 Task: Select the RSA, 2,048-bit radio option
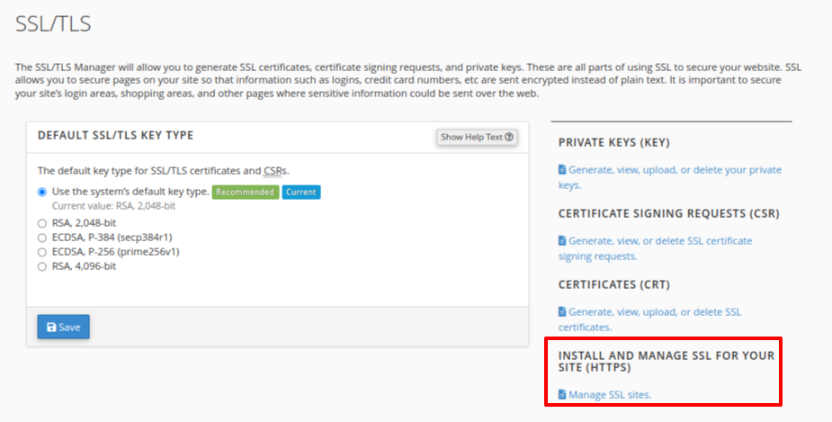click(x=42, y=222)
